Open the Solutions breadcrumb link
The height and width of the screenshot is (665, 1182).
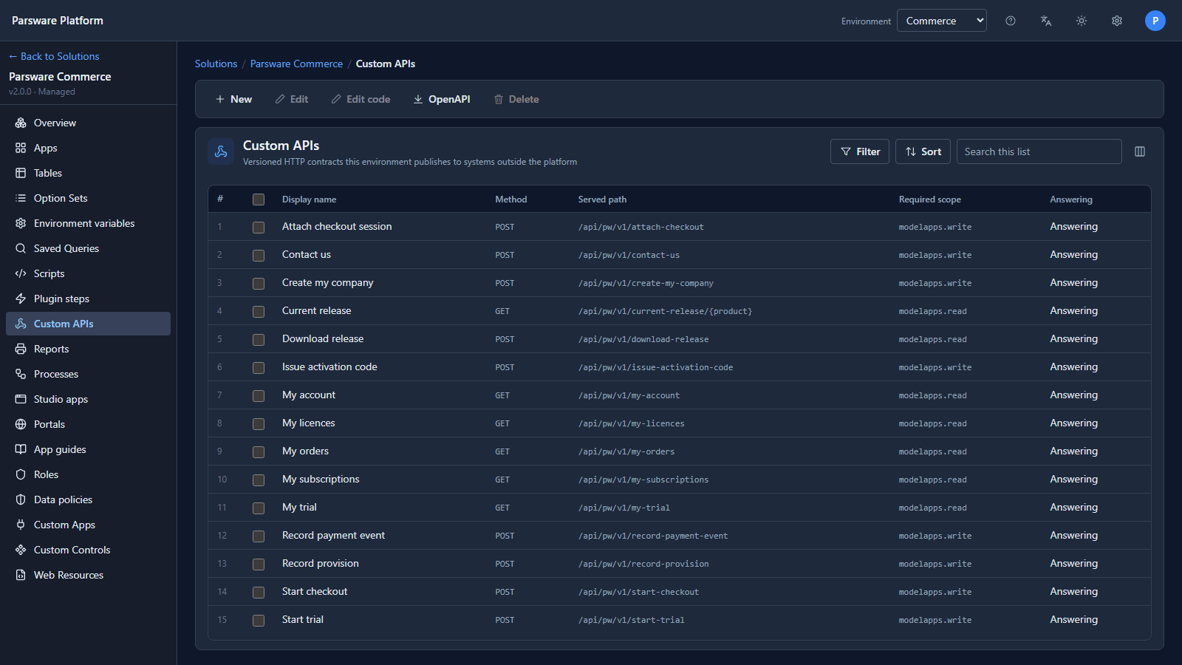click(216, 64)
